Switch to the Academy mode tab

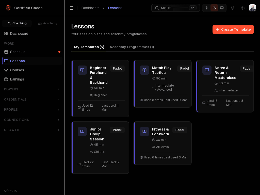48,23
